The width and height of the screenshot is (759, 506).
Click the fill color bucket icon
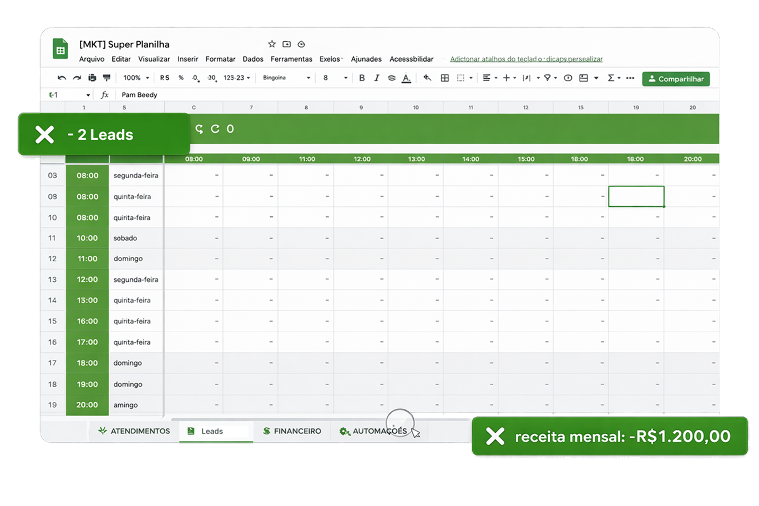click(x=427, y=78)
